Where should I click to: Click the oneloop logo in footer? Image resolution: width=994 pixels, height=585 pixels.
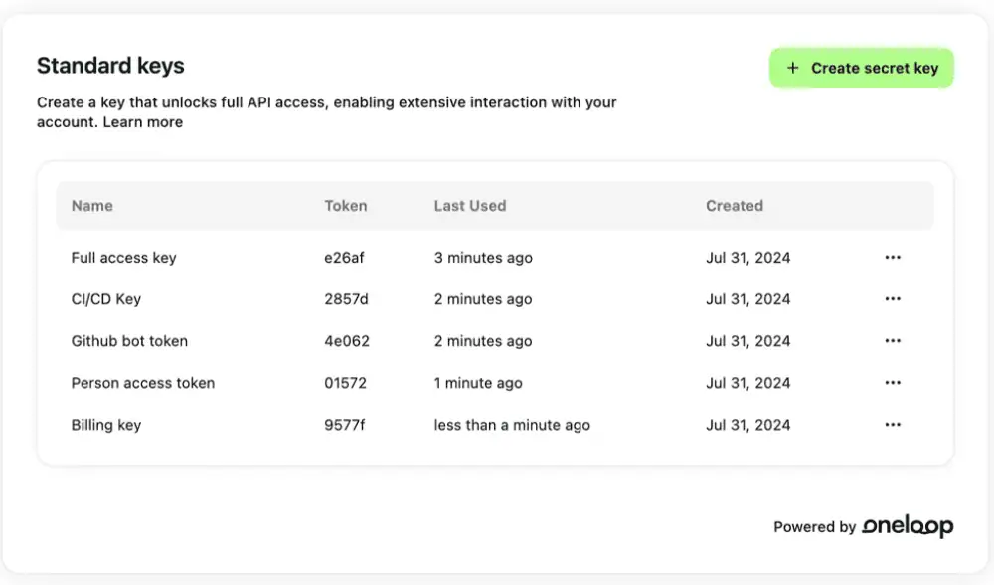pos(908,526)
